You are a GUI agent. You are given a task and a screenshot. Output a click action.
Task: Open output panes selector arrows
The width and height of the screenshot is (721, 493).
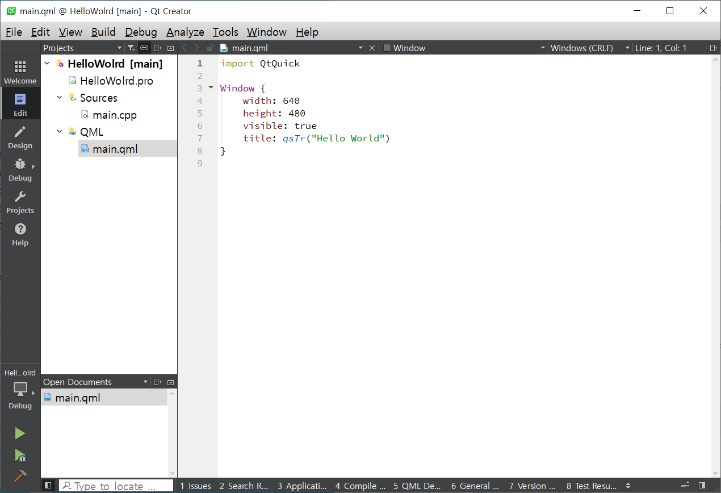coord(628,486)
